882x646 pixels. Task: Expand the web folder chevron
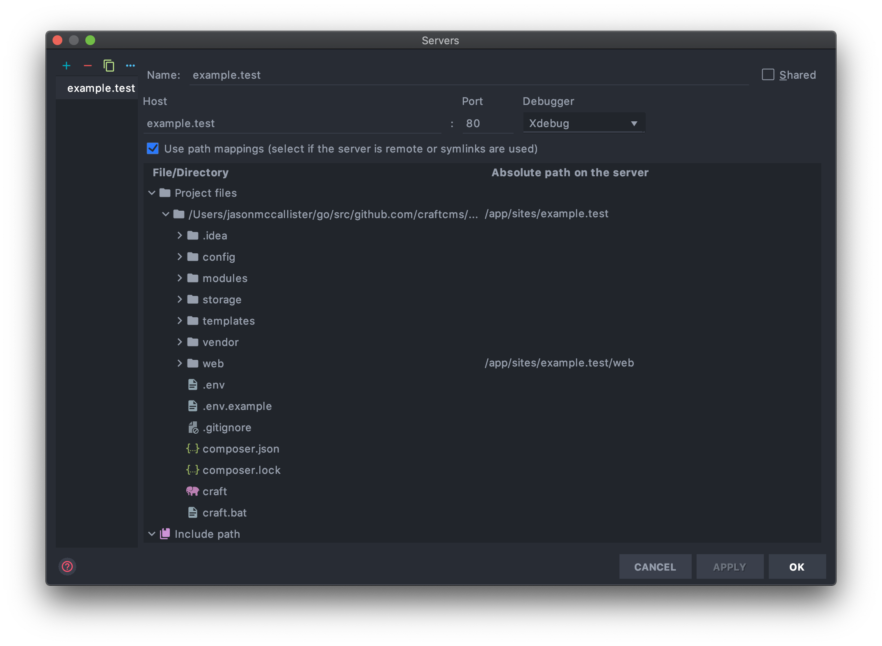pos(180,363)
